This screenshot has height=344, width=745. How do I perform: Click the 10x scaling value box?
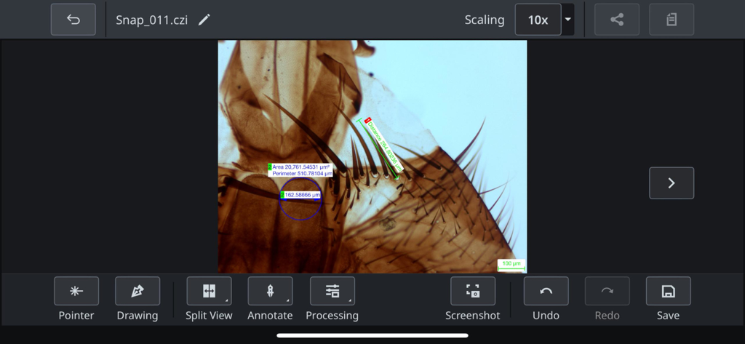point(538,20)
